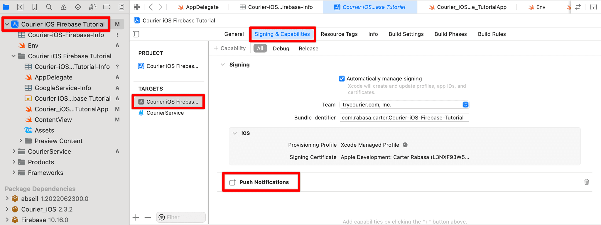Screen dimensions: 601x225
Task: Switch to the Signing & Capabilities tab
Action: [x=282, y=34]
